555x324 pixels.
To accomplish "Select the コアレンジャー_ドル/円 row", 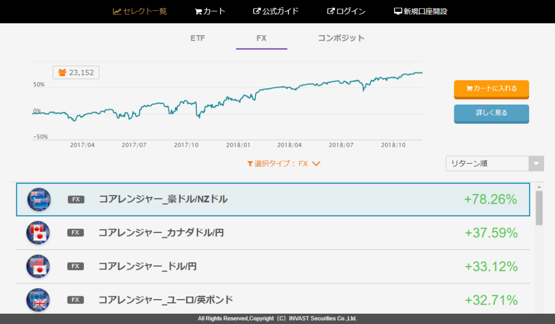I will 273,267.
